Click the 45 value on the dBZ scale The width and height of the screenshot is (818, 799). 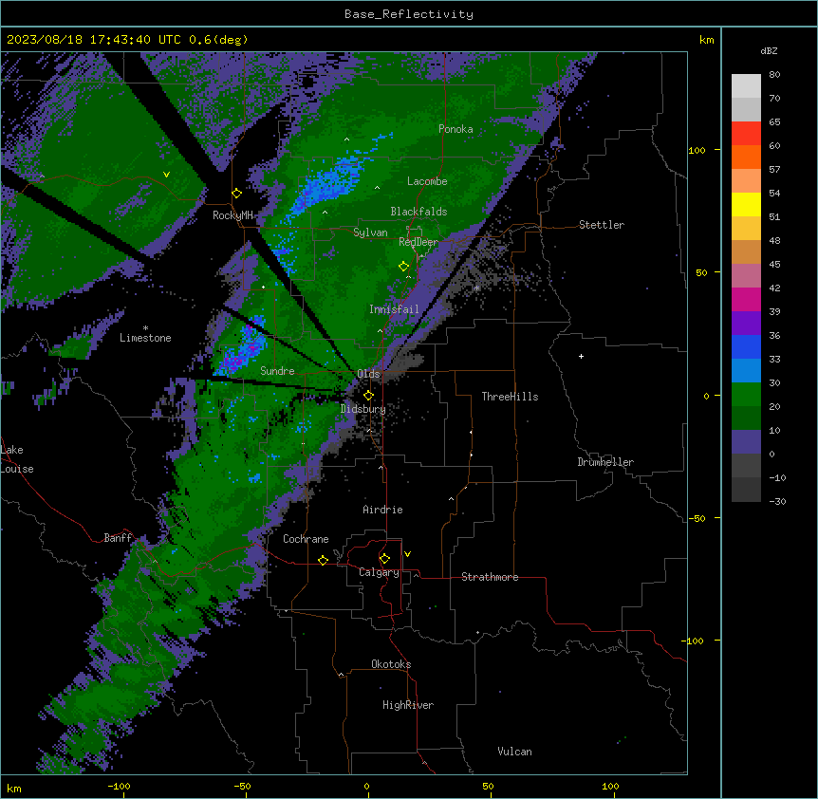pos(774,264)
